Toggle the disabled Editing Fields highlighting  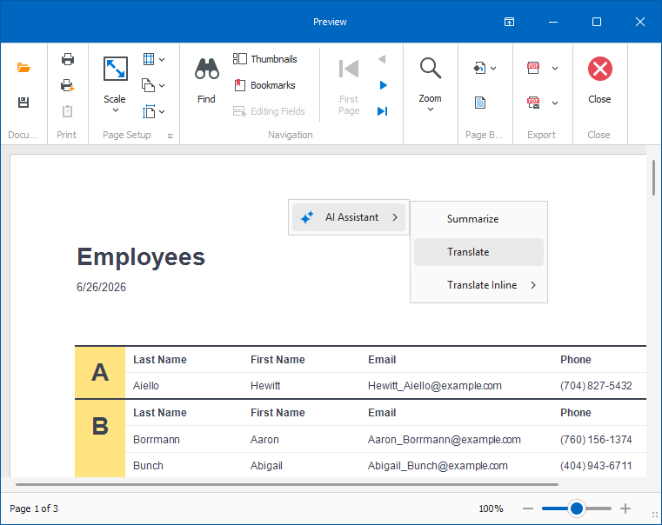[269, 111]
